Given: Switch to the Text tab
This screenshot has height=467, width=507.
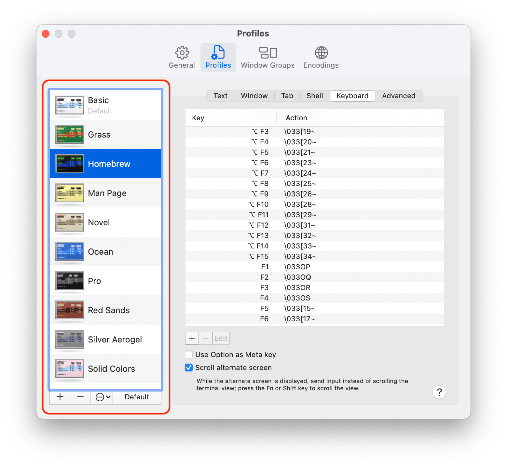Looking at the screenshot, I should pyautogui.click(x=221, y=96).
